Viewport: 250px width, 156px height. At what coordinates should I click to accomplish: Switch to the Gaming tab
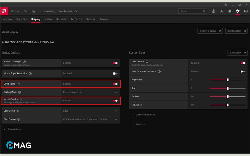[29, 11]
